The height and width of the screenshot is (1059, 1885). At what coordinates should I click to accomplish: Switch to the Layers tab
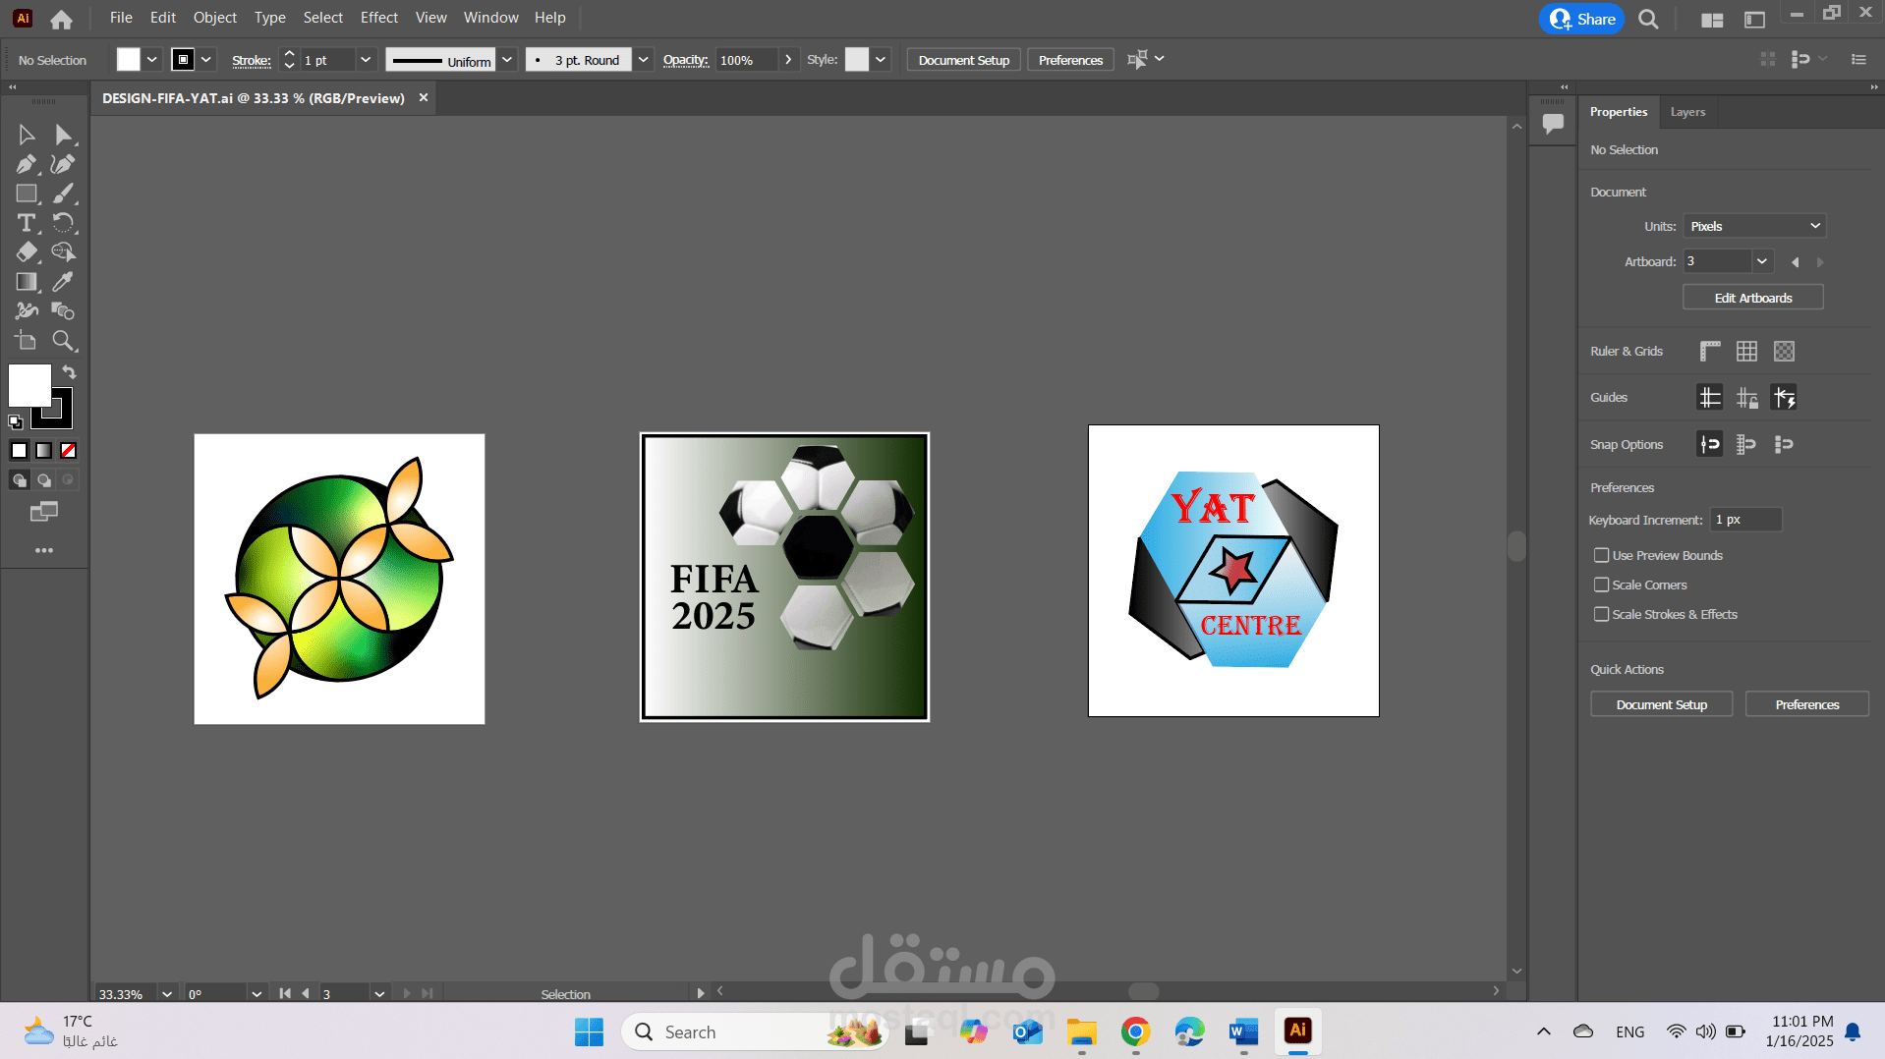click(1687, 112)
